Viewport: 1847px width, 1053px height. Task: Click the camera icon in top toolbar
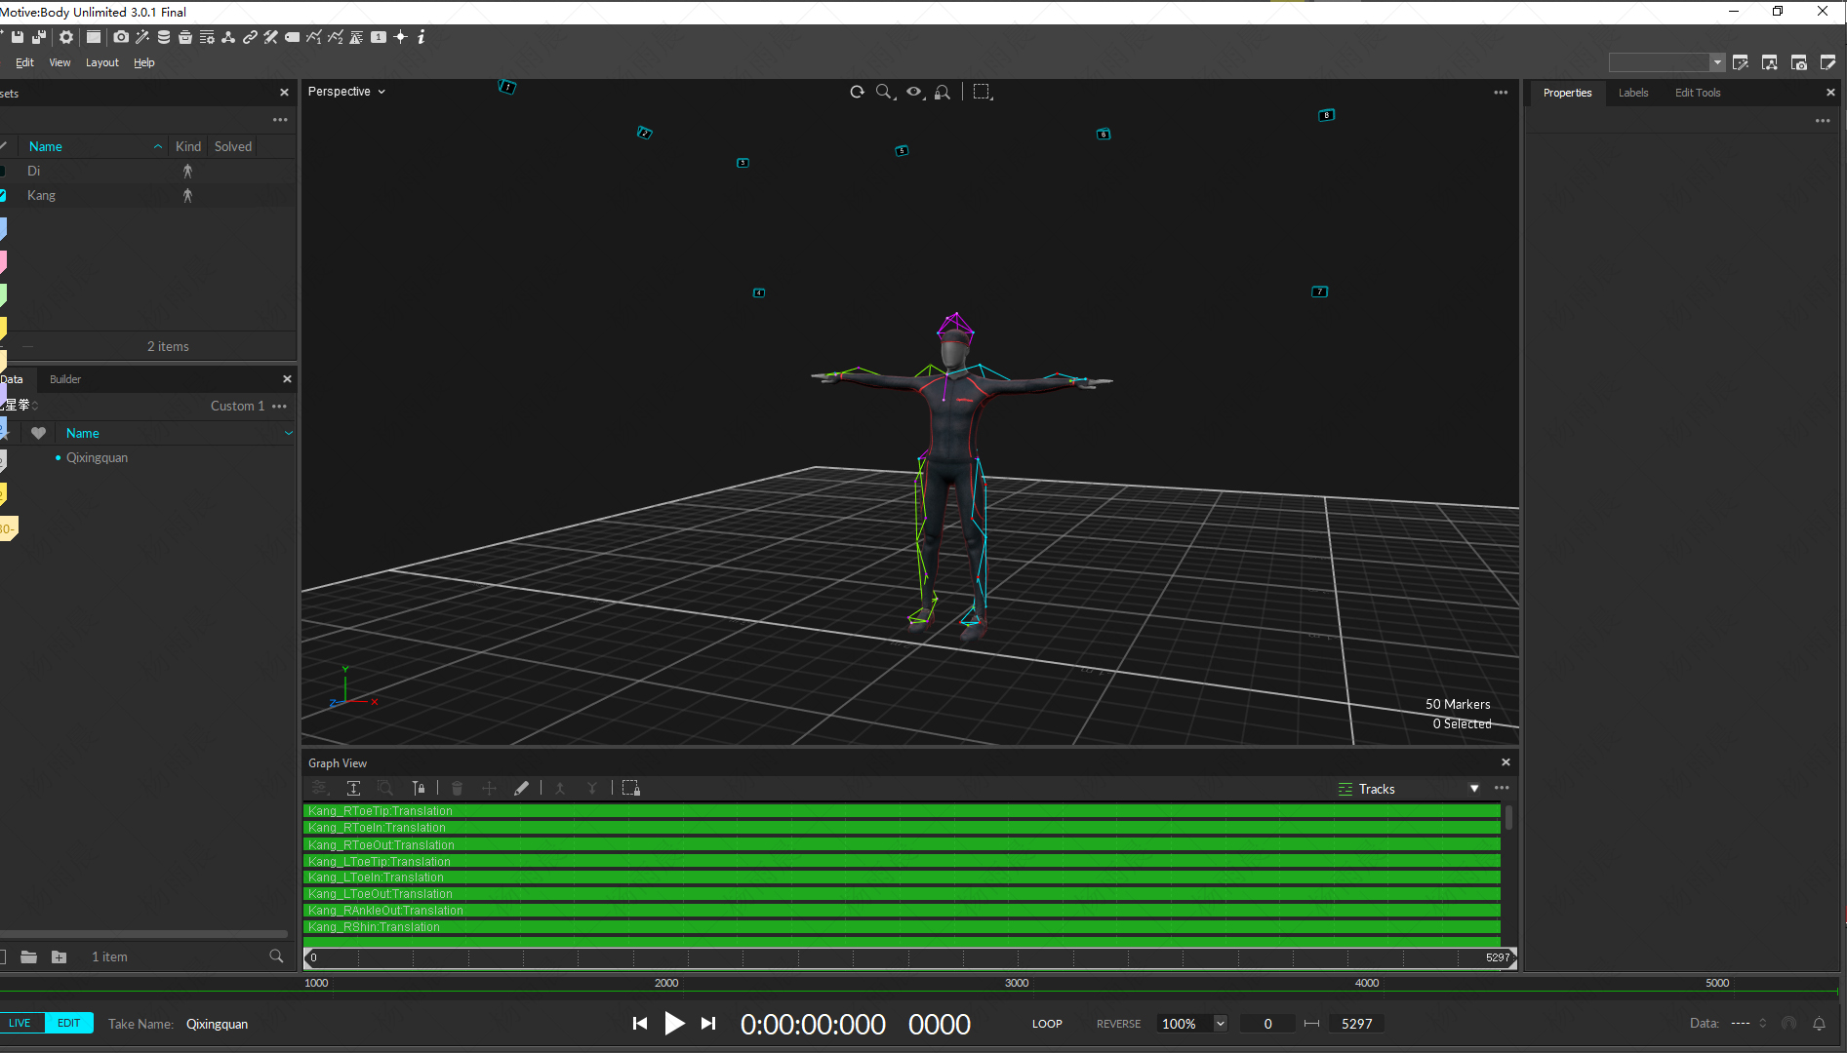[121, 37]
